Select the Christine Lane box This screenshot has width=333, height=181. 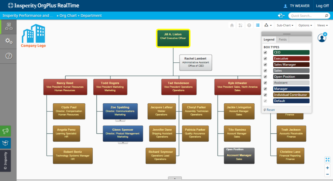click(290, 156)
